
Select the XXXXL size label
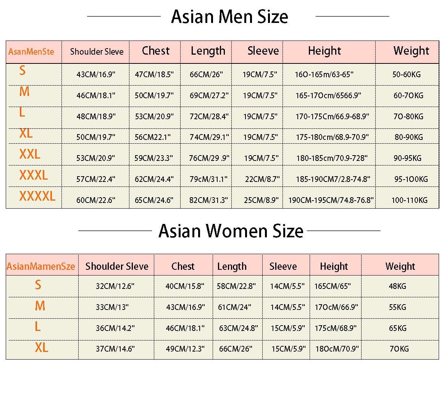pos(37,196)
